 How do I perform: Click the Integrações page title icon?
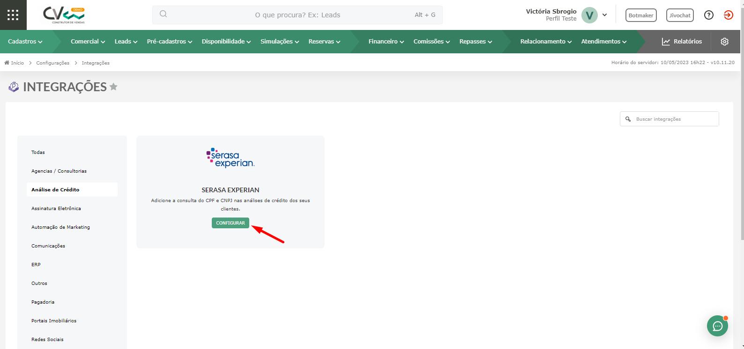click(x=14, y=87)
